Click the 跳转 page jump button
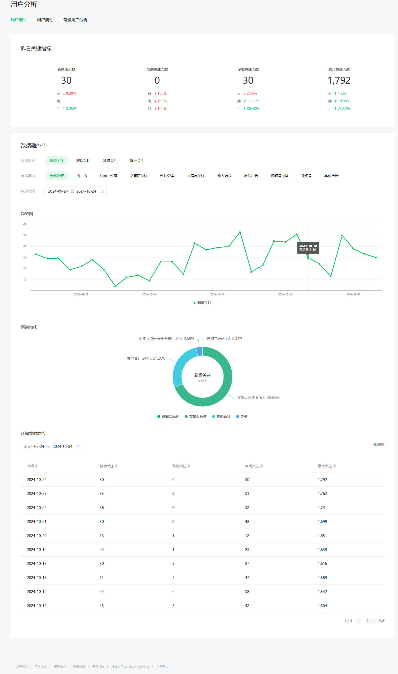The width and height of the screenshot is (398, 674). tap(382, 621)
